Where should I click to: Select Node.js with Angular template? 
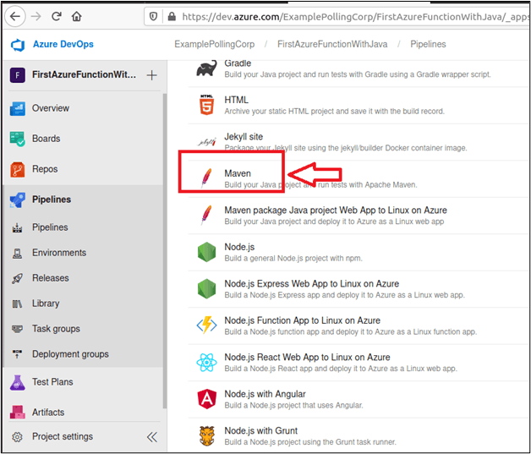[359, 400]
